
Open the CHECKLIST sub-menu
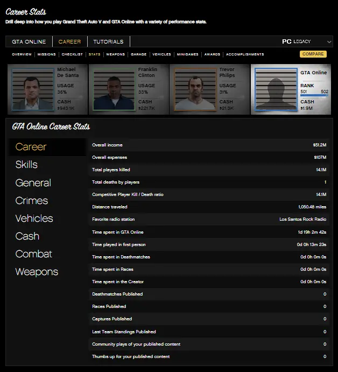[x=72, y=54]
